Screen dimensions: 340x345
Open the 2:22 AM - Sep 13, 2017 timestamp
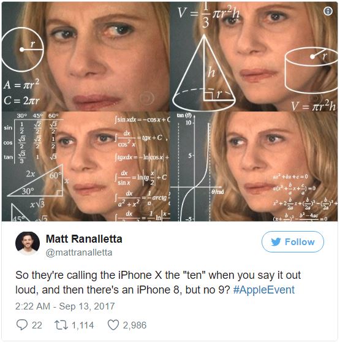(x=65, y=306)
